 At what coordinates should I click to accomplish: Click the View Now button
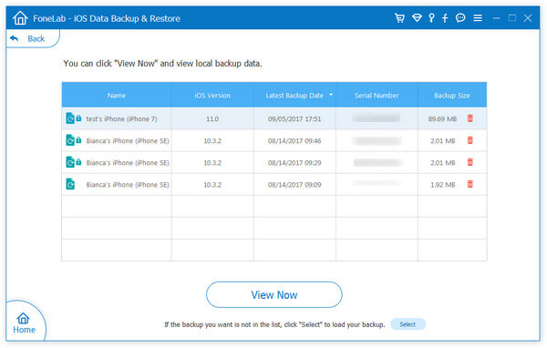(274, 294)
